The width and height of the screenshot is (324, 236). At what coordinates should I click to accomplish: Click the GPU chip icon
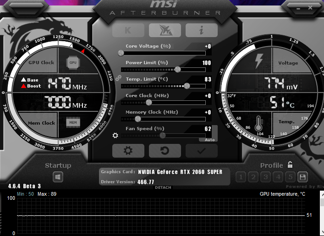73,62
